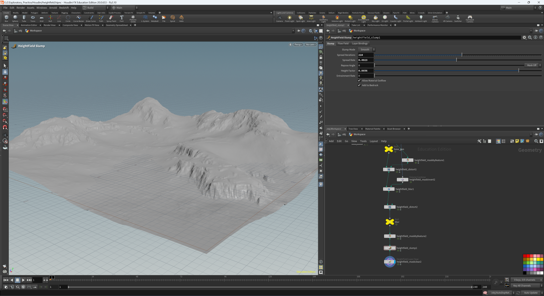Click the Camera shelf tool
This screenshot has width=544, height=296.
point(279,18)
